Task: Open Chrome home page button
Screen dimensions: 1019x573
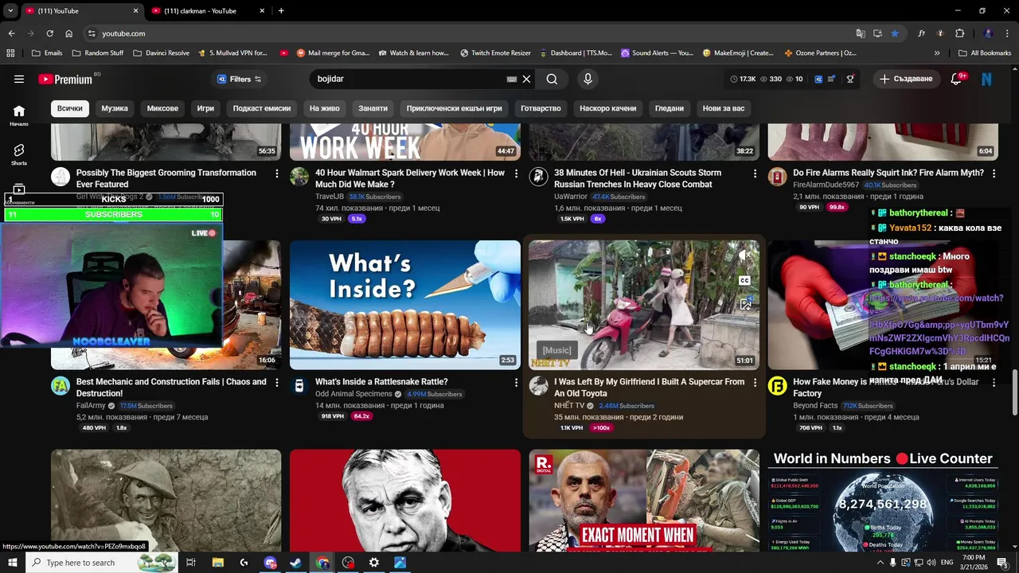Action: (69, 33)
